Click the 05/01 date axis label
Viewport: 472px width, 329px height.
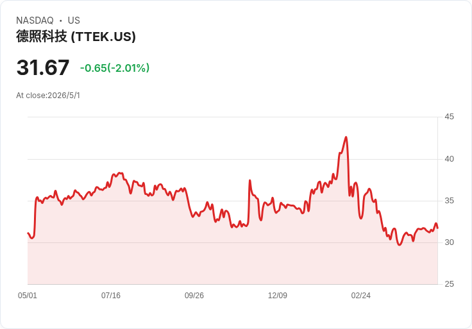coord(28,296)
